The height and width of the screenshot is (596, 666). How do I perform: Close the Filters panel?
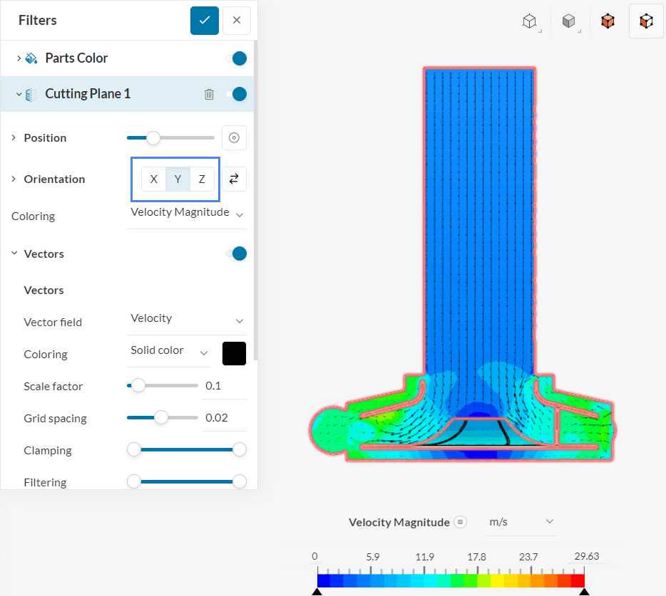237,21
